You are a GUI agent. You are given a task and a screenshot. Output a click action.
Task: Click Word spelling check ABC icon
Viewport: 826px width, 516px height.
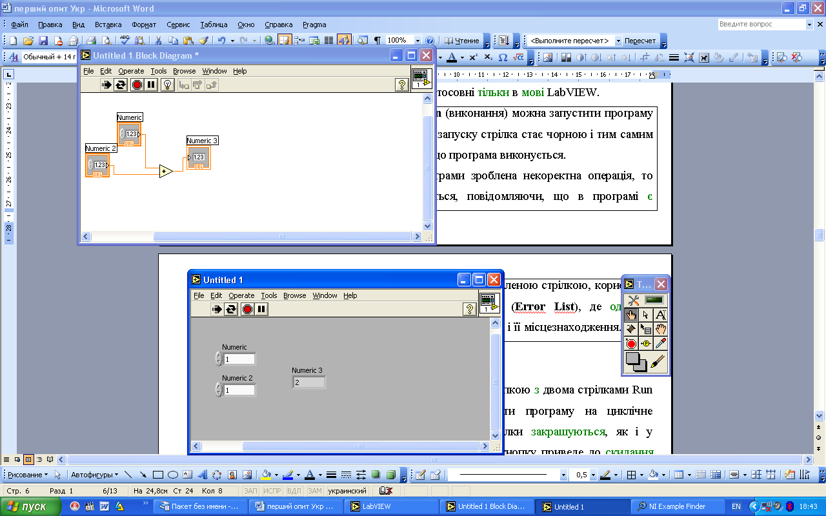pyautogui.click(x=125, y=41)
